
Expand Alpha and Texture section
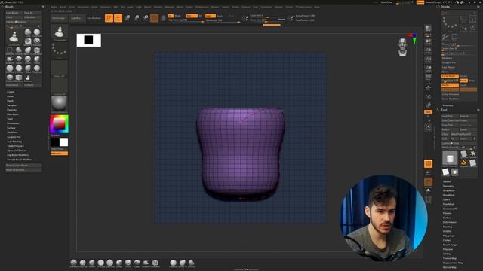tap(17, 151)
